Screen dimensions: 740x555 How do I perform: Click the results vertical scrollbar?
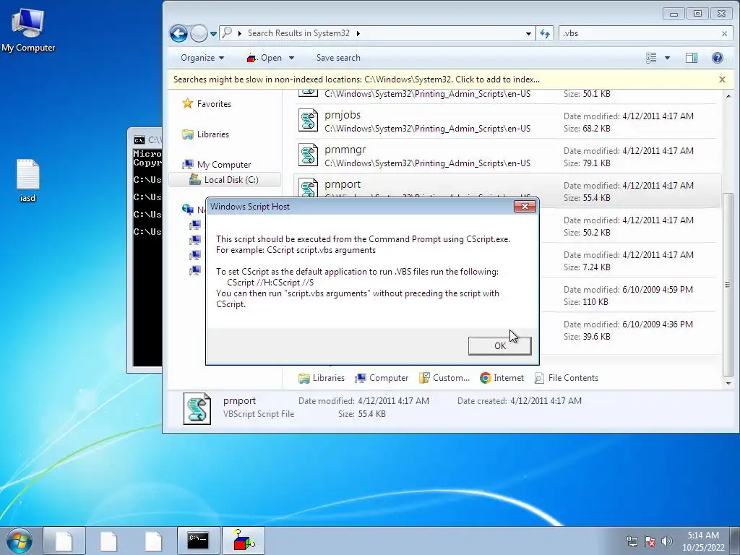(x=728, y=285)
